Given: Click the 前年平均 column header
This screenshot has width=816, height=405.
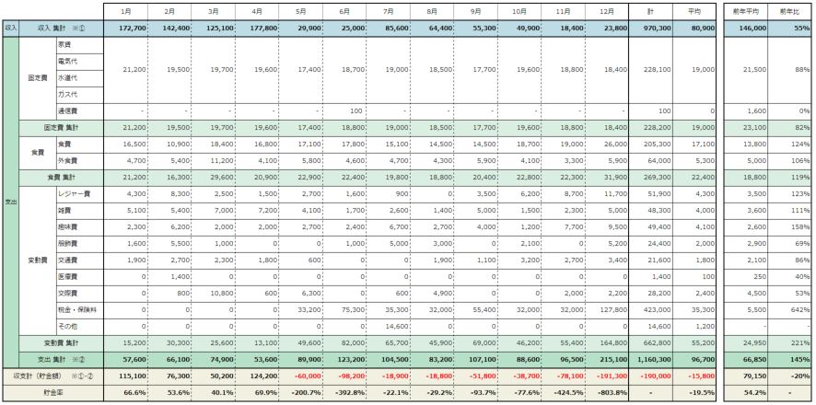Looking at the screenshot, I should 746,11.
